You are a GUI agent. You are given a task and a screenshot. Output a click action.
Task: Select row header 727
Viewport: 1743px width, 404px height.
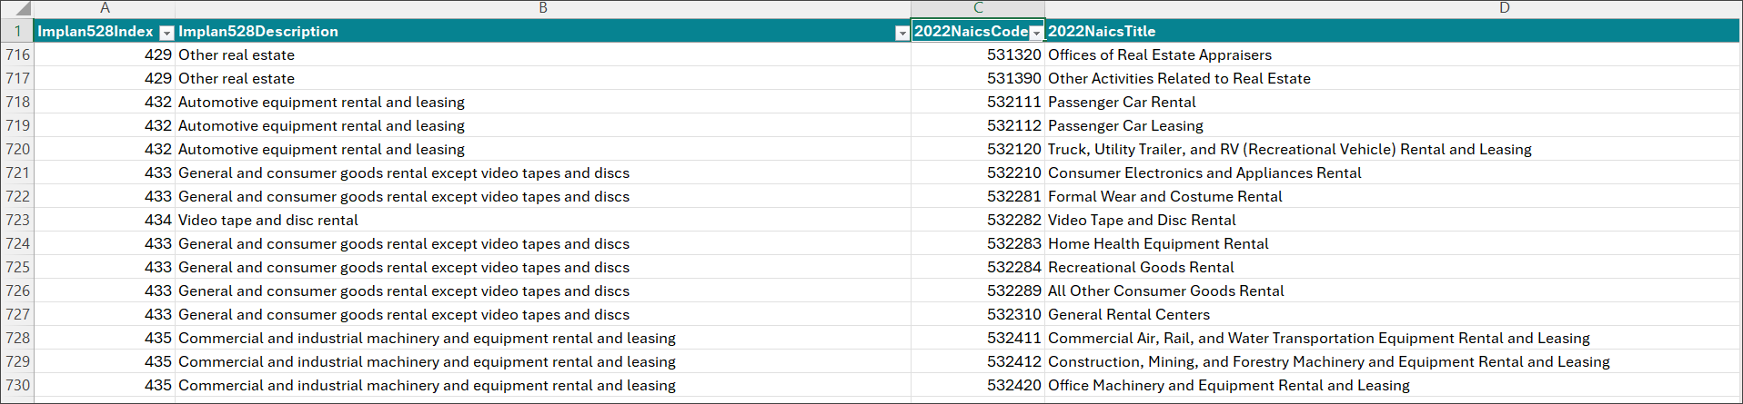pos(17,314)
